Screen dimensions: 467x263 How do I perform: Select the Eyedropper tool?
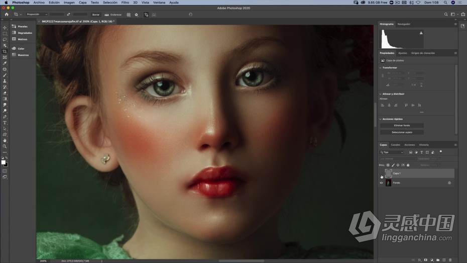5,63
